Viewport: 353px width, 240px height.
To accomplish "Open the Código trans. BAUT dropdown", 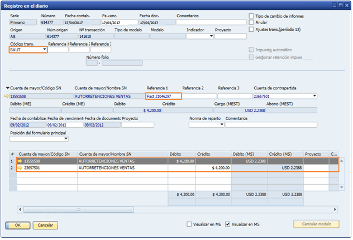I will [x=44, y=50].
